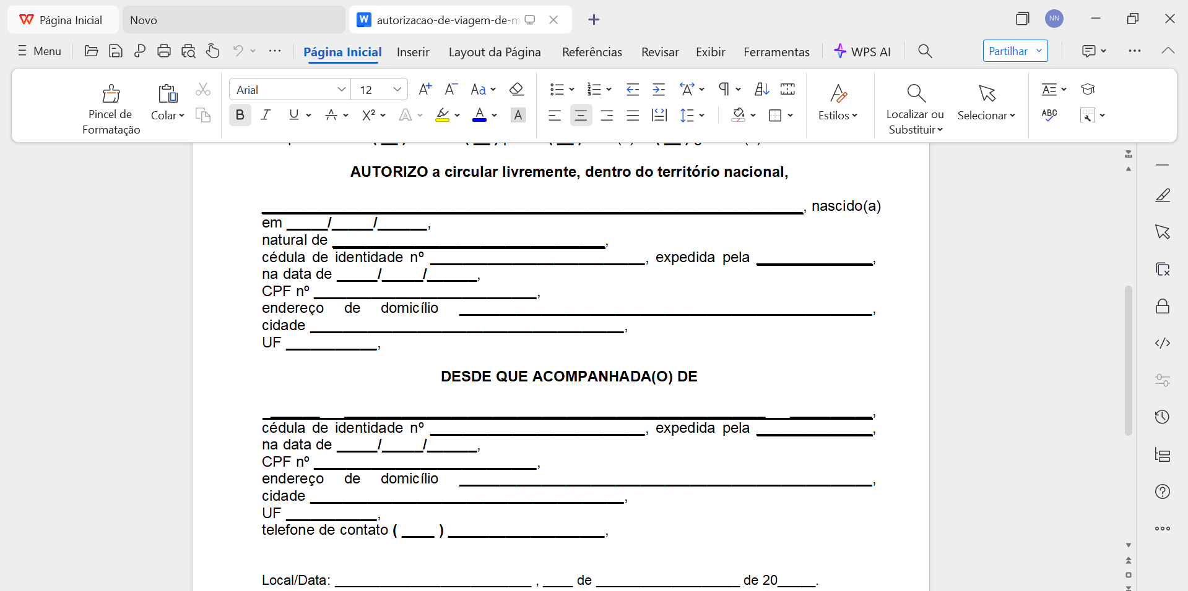This screenshot has width=1188, height=591.
Task: Print document using the printer icon
Action: [x=163, y=51]
